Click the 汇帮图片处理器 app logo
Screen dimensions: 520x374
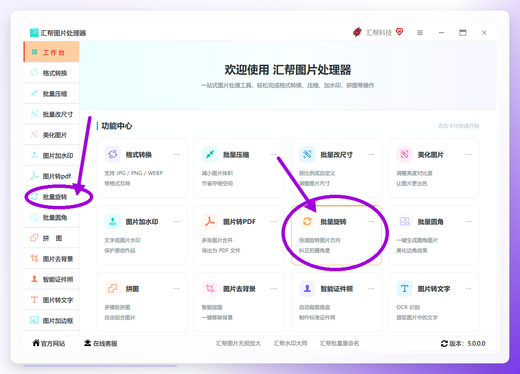coord(34,33)
